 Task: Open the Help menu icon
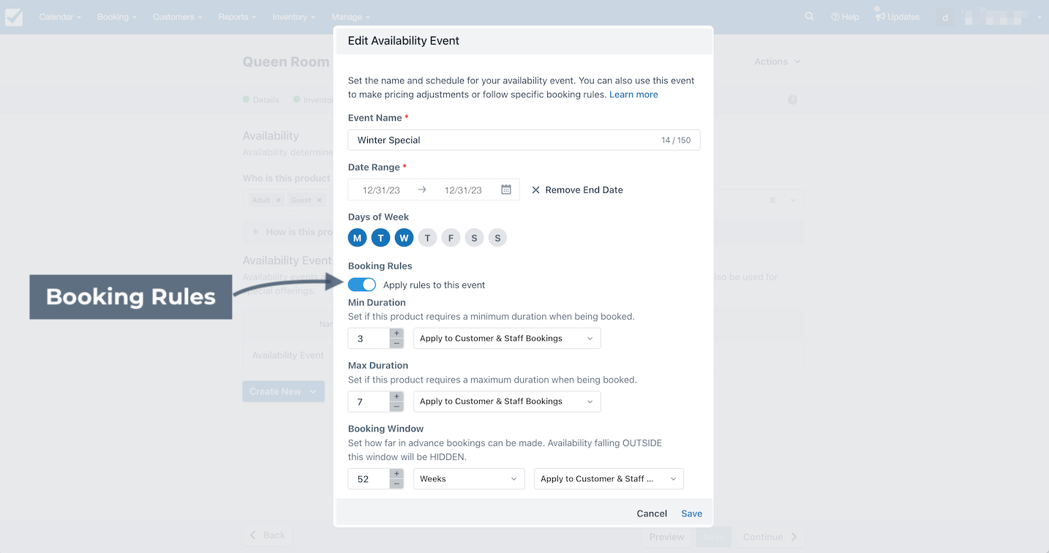[x=845, y=17]
